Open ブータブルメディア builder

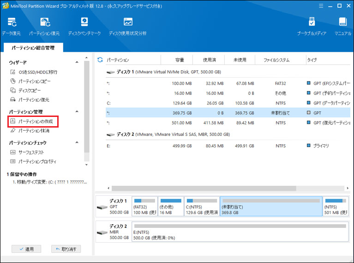[x=312, y=26]
